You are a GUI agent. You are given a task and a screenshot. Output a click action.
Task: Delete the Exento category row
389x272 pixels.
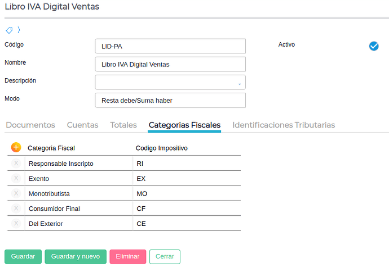16,178
